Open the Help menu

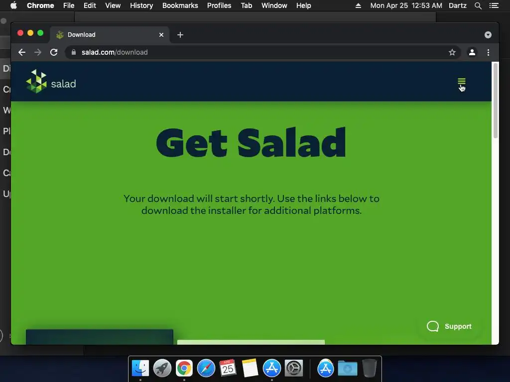[303, 5]
